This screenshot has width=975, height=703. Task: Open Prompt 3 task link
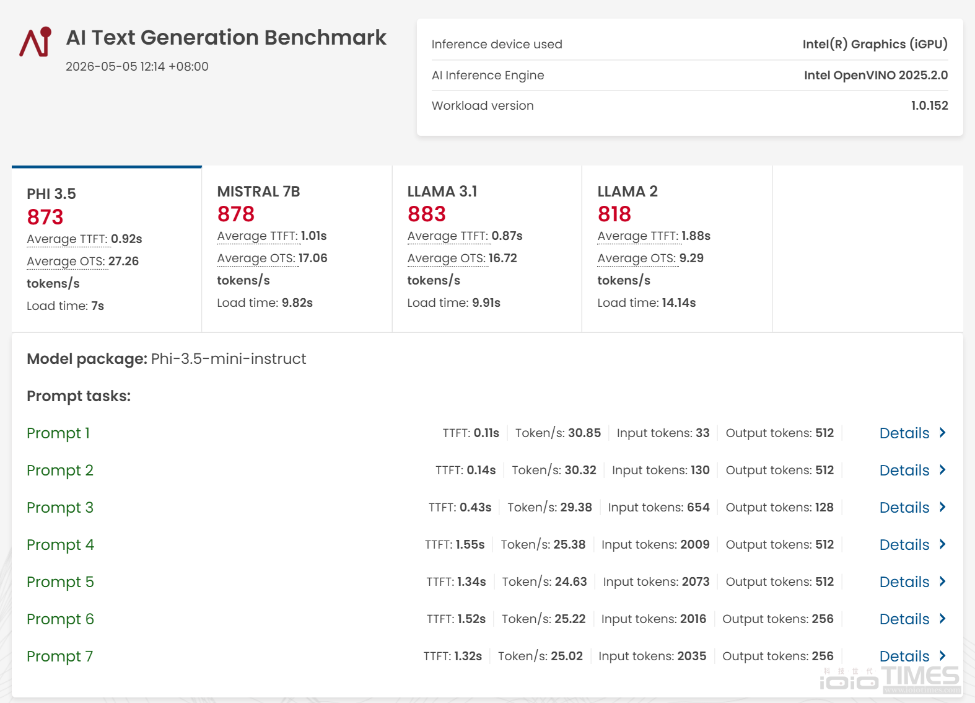[60, 508]
